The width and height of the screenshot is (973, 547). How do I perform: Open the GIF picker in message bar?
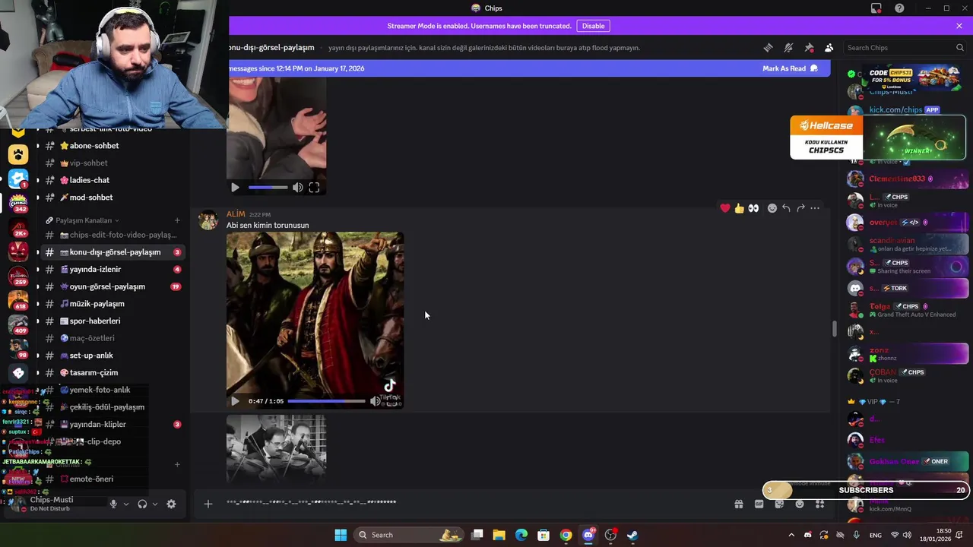[759, 504]
